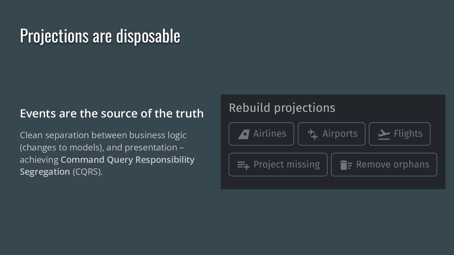The image size is (454, 255).
Task: Click the '(CQRS)' abbreviation text
Action: [88, 172]
